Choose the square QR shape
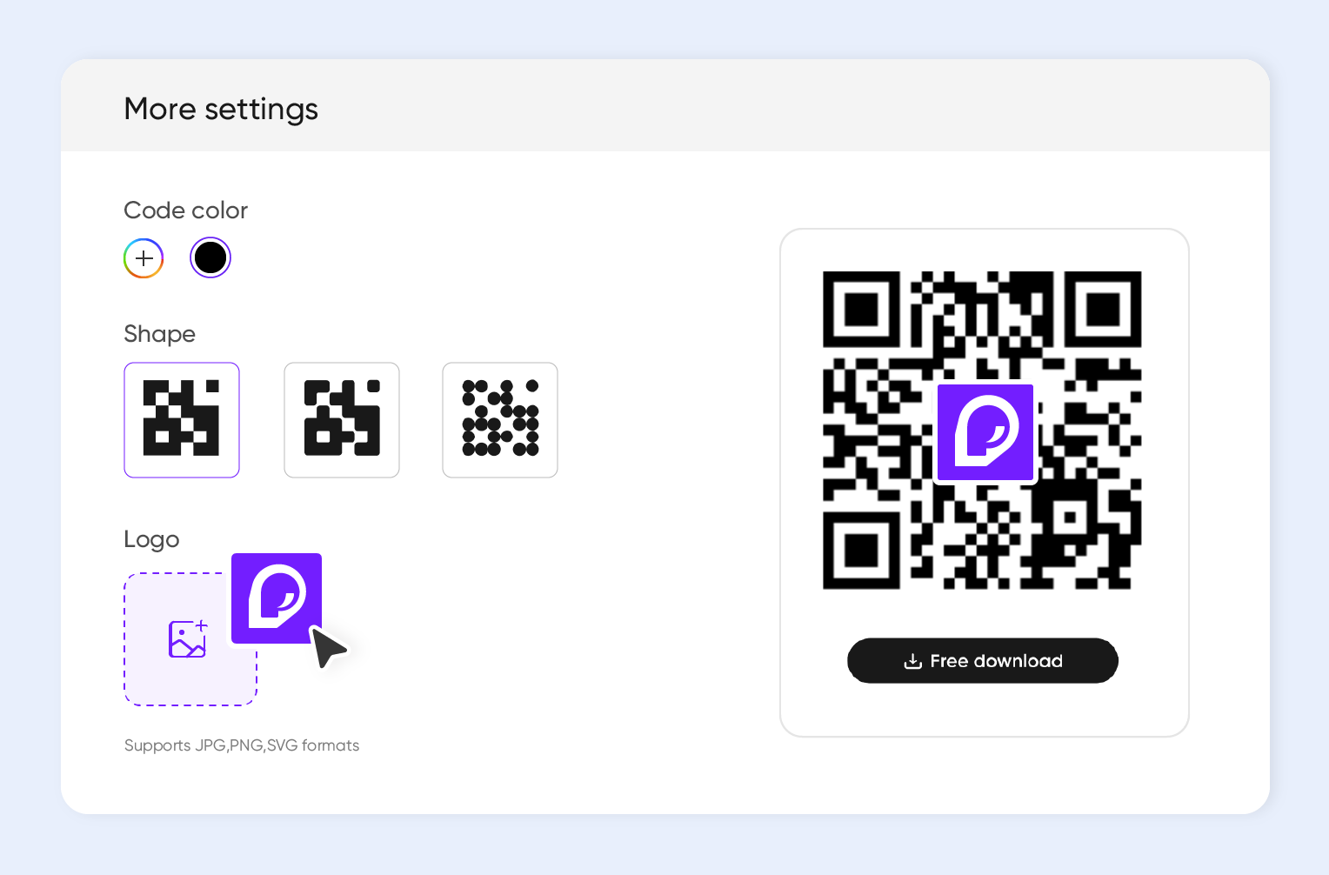The width and height of the screenshot is (1329, 875). pyautogui.click(x=182, y=420)
